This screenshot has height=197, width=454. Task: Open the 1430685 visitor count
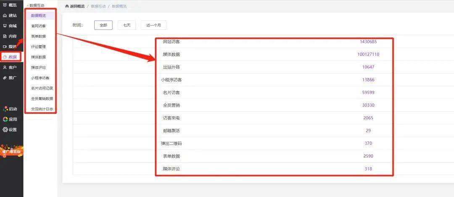[x=368, y=42]
